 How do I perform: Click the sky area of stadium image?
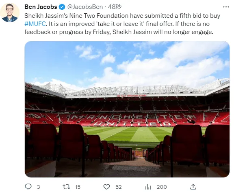point(127,62)
